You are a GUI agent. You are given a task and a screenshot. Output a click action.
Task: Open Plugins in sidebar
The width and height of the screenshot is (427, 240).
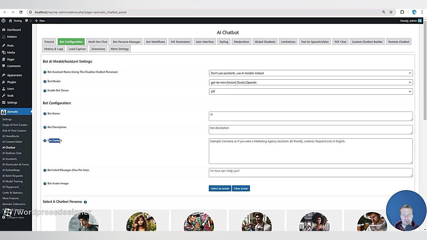tap(11, 82)
